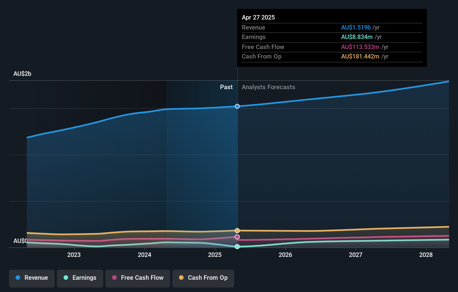Image resolution: width=458 pixels, height=292 pixels.
Task: Click the yellow Cash From Op legend dot icon
Action: pos(181,278)
